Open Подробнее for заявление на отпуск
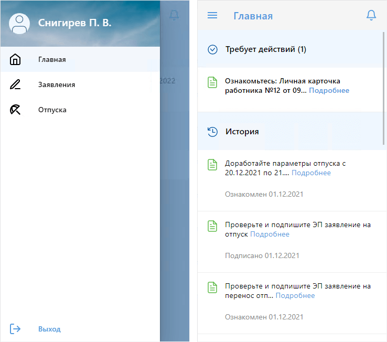This screenshot has width=387, height=342. click(x=270, y=234)
